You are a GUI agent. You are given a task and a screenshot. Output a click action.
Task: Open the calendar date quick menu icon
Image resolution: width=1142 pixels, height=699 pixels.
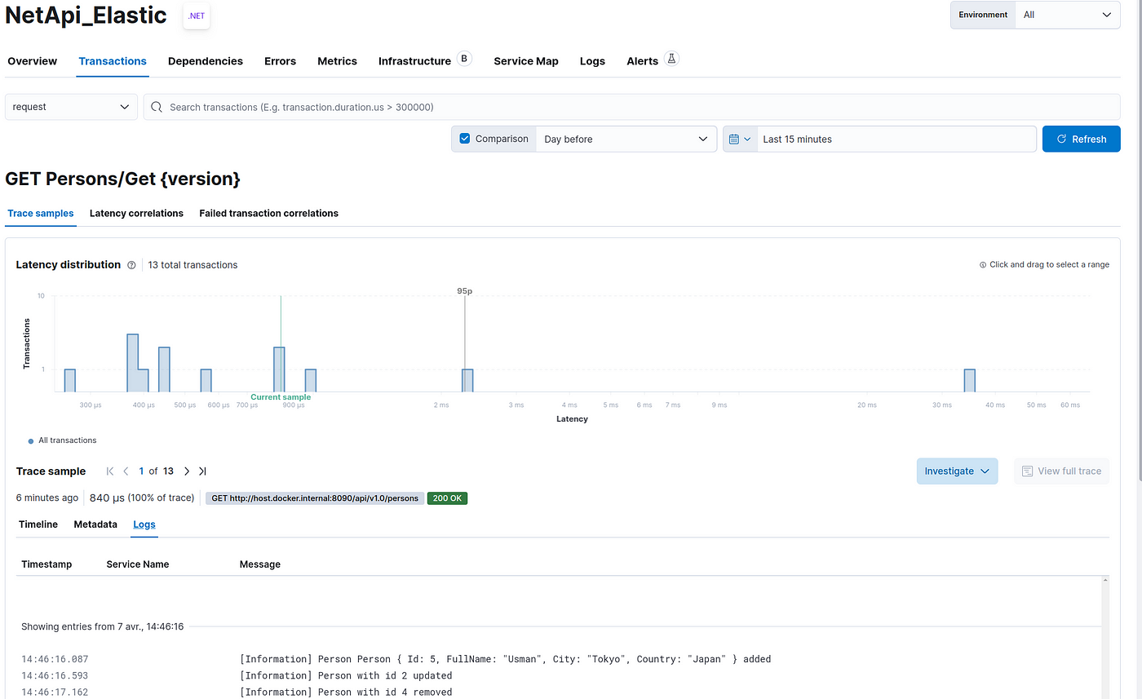(740, 139)
